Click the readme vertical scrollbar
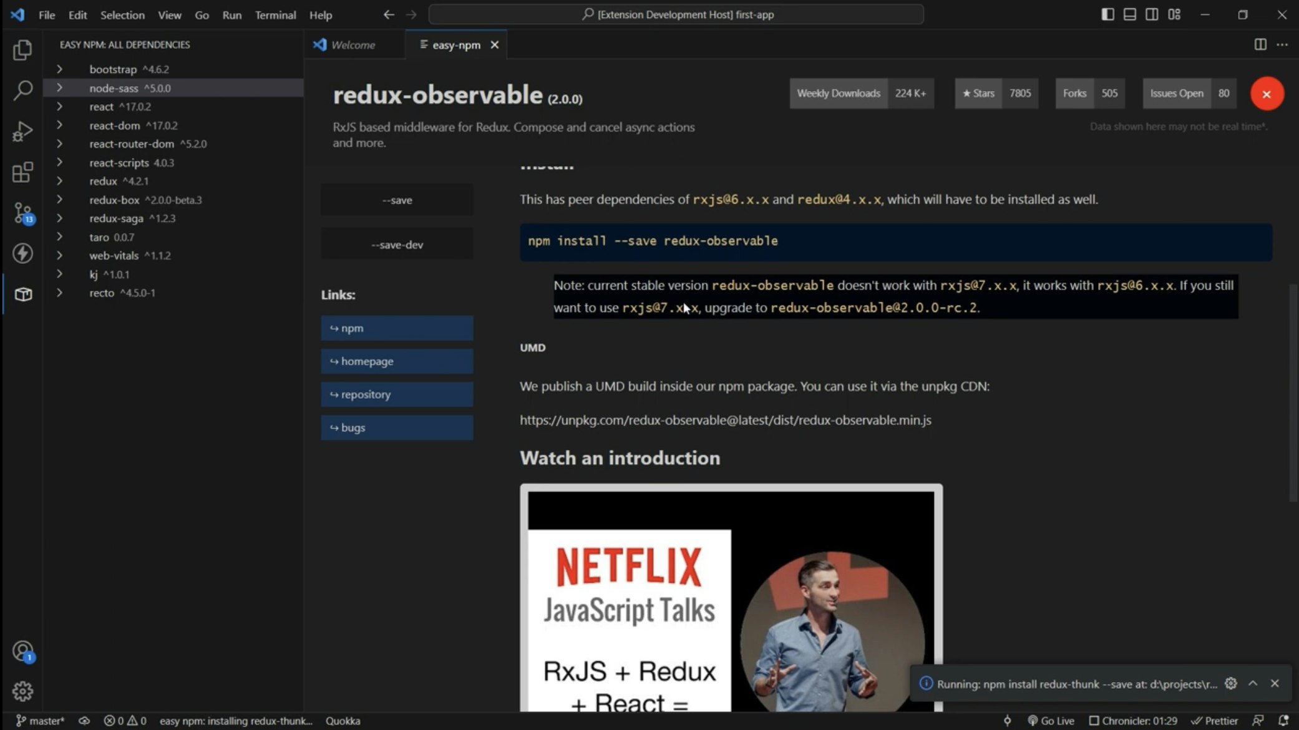1299x730 pixels. pyautogui.click(x=1293, y=392)
